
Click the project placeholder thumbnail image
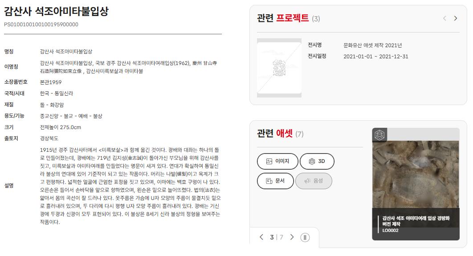[x=279, y=68]
